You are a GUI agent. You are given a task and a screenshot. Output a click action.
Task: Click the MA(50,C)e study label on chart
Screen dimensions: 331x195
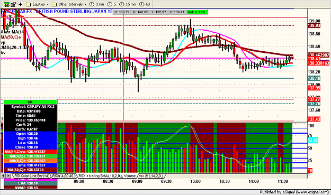11,38
